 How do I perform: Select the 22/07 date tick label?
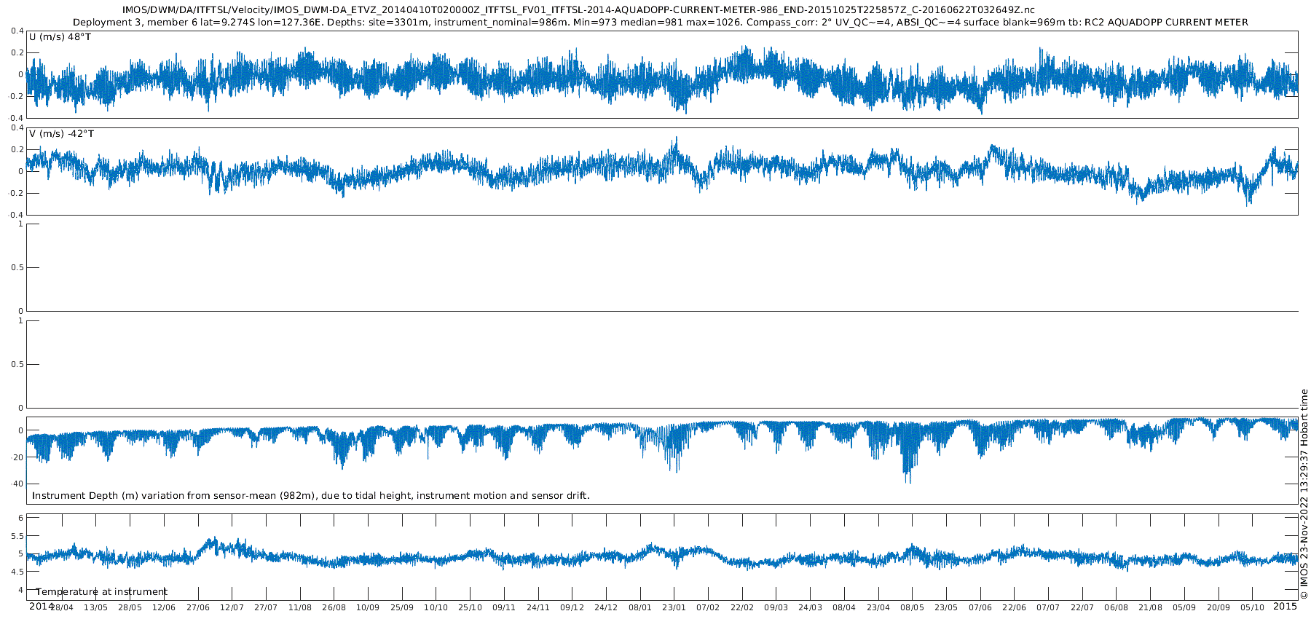(x=1083, y=608)
